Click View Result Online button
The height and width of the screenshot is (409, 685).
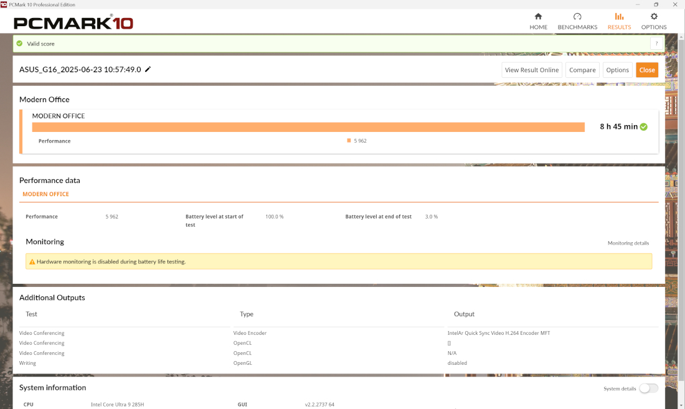pos(531,70)
